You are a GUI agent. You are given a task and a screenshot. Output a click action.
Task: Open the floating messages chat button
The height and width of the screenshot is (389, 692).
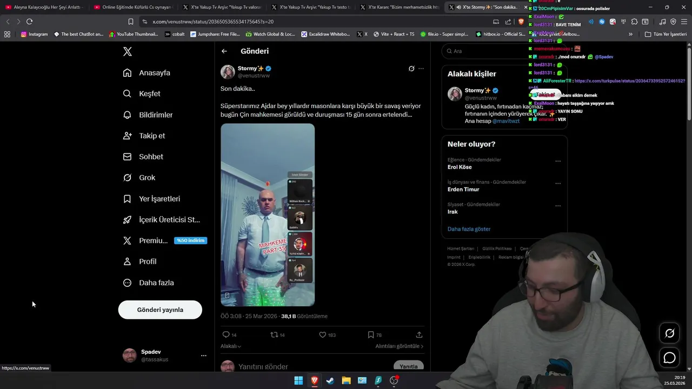669,358
